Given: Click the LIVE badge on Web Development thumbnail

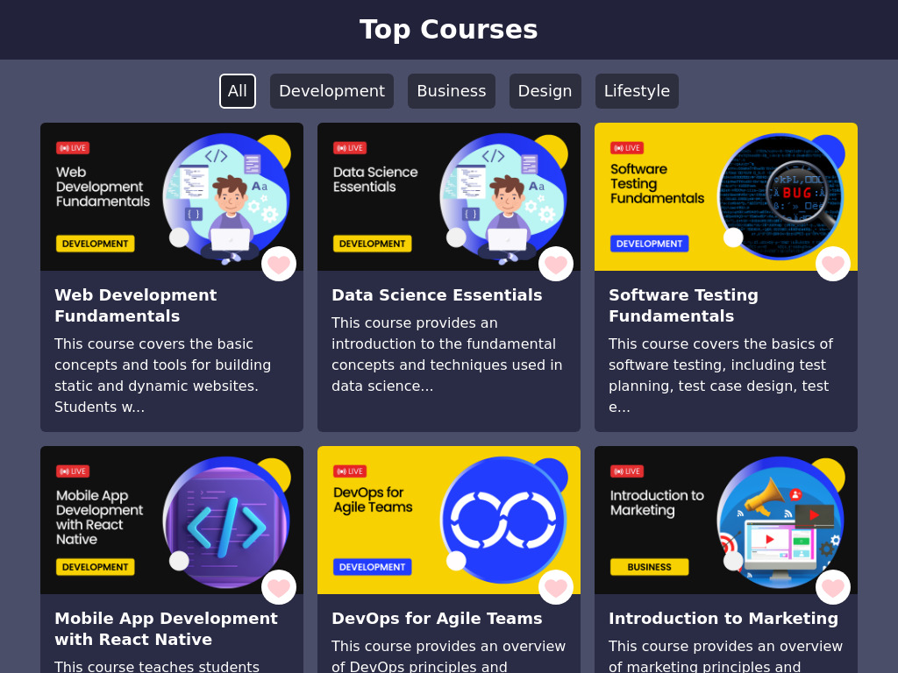Looking at the screenshot, I should click(73, 147).
